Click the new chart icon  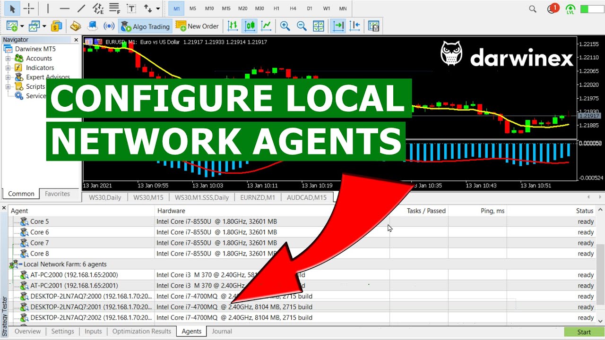pos(12,26)
